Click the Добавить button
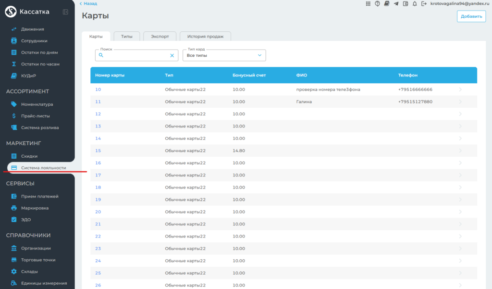 coord(471,16)
